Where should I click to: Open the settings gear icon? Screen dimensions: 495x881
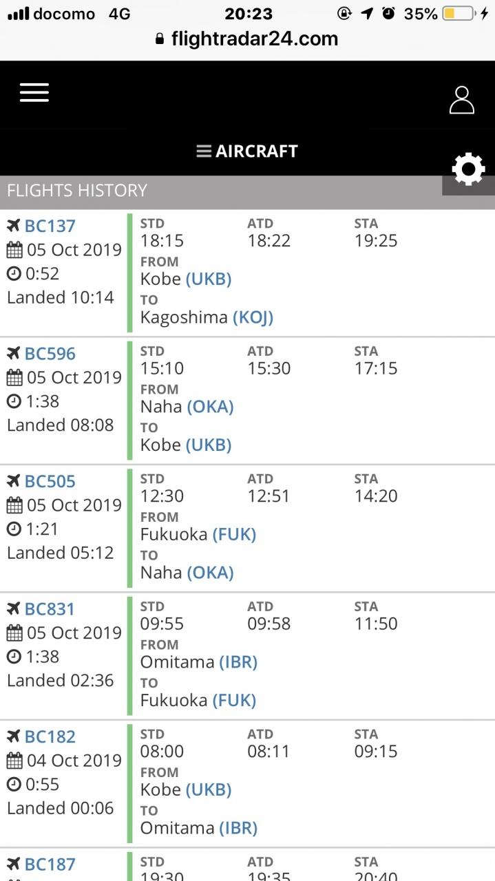coord(469,169)
